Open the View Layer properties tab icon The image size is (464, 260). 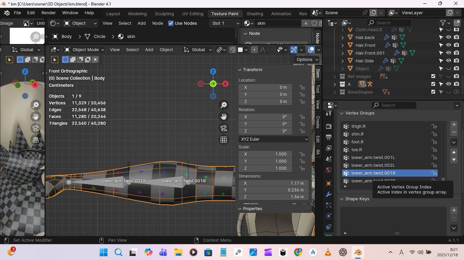pyautogui.click(x=329, y=148)
